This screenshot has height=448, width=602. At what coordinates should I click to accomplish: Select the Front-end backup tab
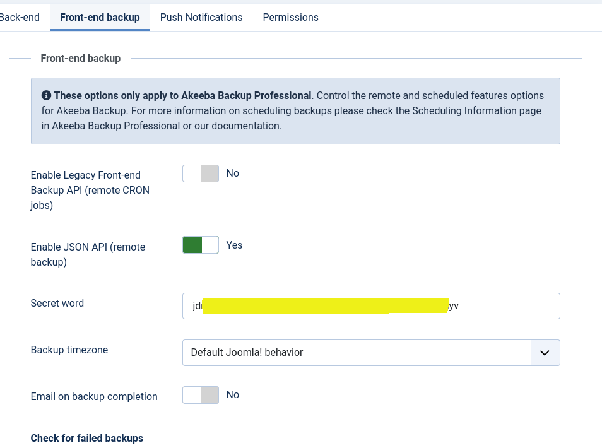point(100,17)
